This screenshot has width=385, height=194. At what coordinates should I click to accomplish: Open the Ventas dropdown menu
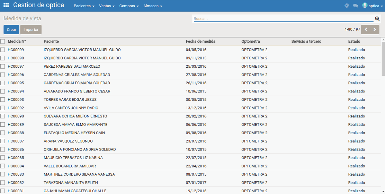pyautogui.click(x=107, y=6)
